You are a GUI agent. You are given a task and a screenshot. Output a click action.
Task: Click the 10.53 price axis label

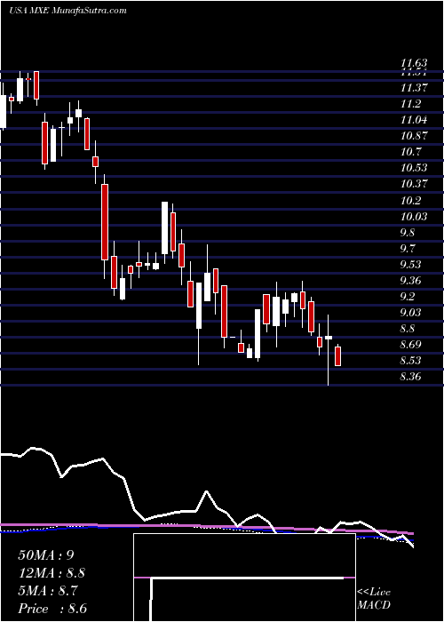pos(414,168)
